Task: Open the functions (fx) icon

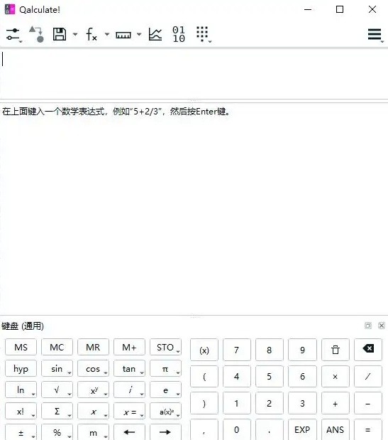Action: coord(92,34)
